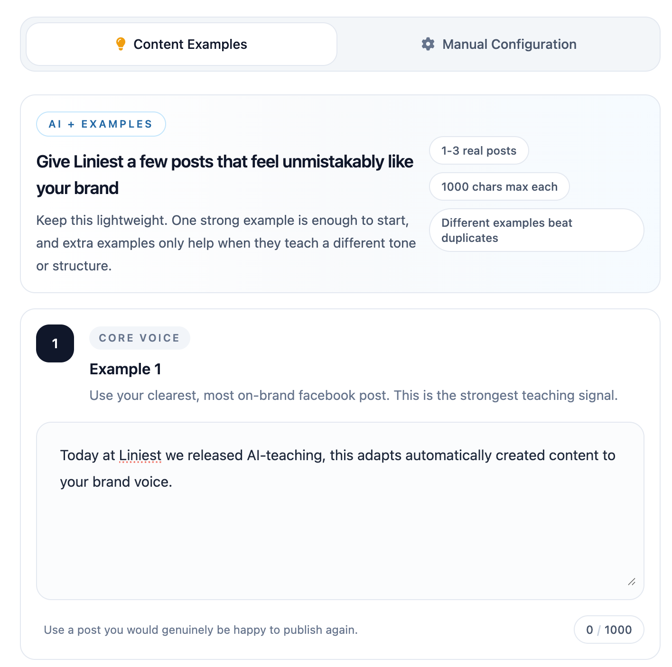Click the "Keep this lightweight" description paragraph
Screen dimensions: 672x667
click(226, 243)
